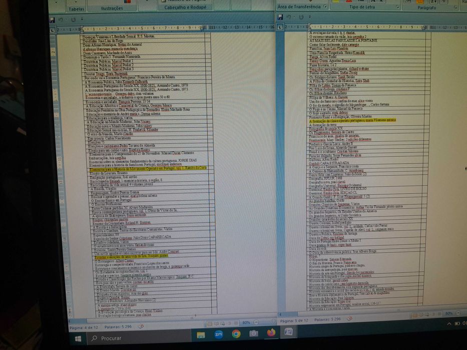
Task: Click the Cabeçalho e Rodapé group label
Action: pyautogui.click(x=185, y=7)
